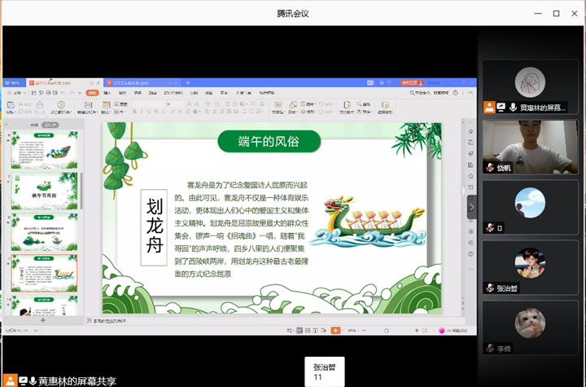Switch to normal view in status bar

pyautogui.click(x=300, y=331)
